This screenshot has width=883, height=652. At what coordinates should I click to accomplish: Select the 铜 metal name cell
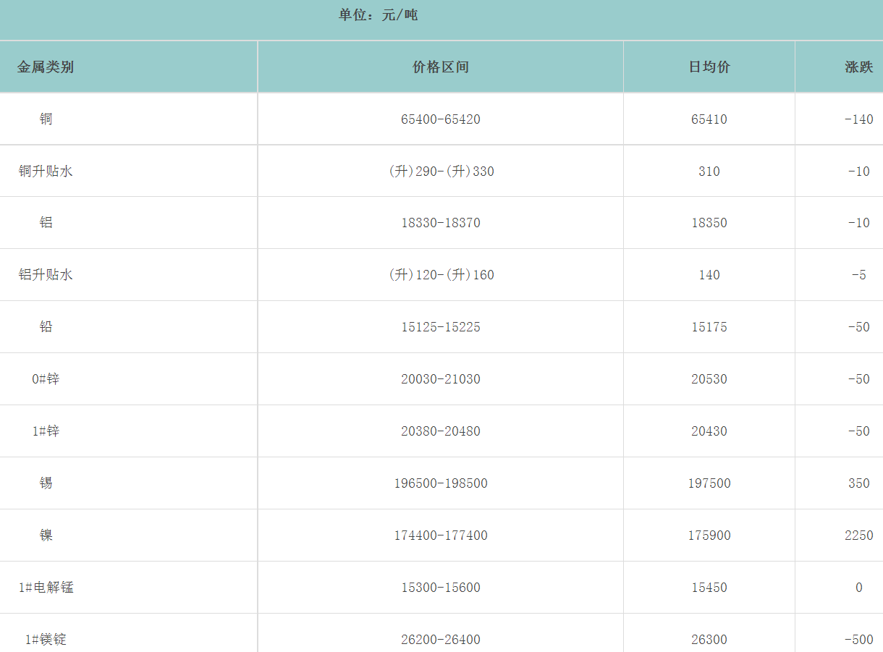coord(46,119)
